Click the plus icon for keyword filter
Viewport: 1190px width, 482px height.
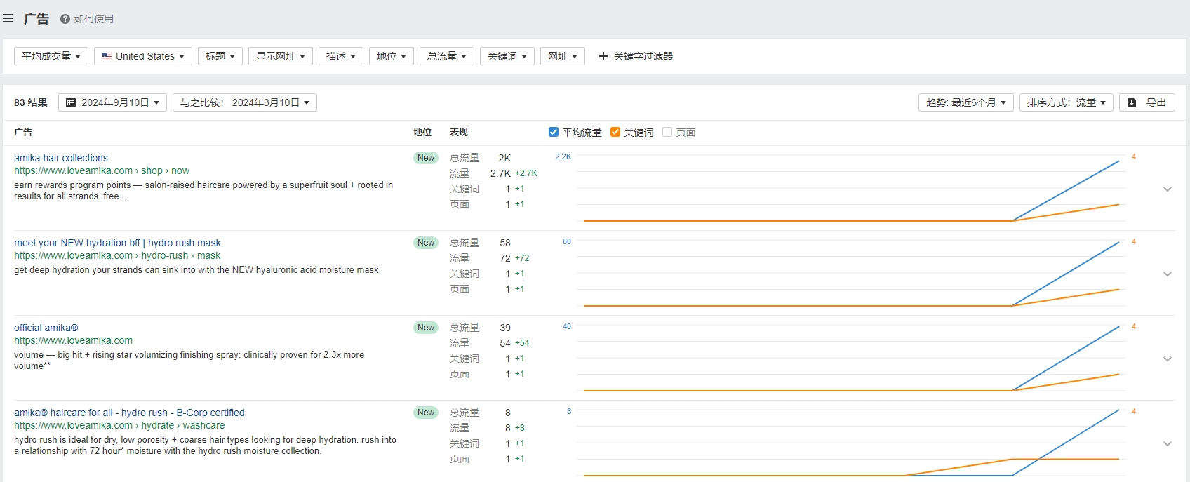(603, 56)
